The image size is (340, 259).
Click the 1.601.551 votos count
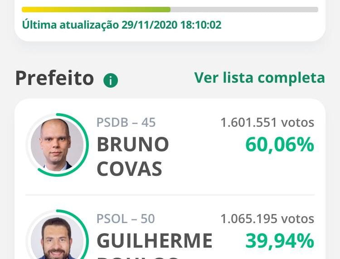267,122
